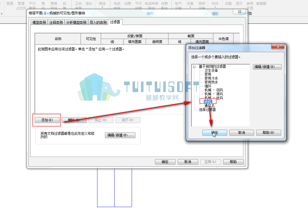Confirm the visibility dialog with 确定
The height and width of the screenshot is (211, 308).
point(165,162)
